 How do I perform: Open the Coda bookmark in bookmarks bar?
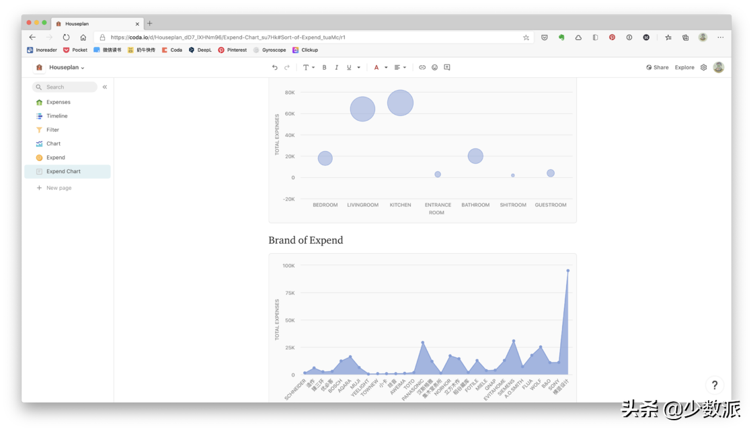tap(172, 50)
